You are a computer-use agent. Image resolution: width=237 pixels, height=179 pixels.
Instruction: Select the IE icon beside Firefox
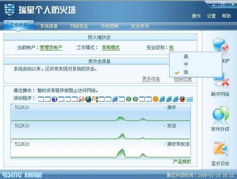pos(176,99)
